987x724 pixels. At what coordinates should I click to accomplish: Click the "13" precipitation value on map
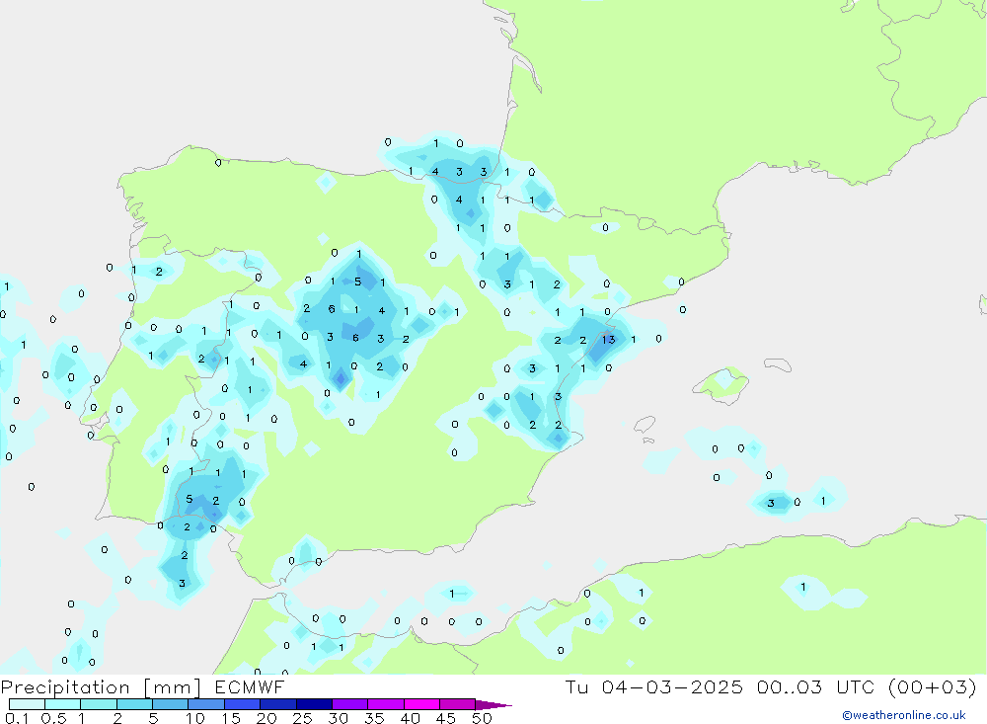pyautogui.click(x=608, y=340)
